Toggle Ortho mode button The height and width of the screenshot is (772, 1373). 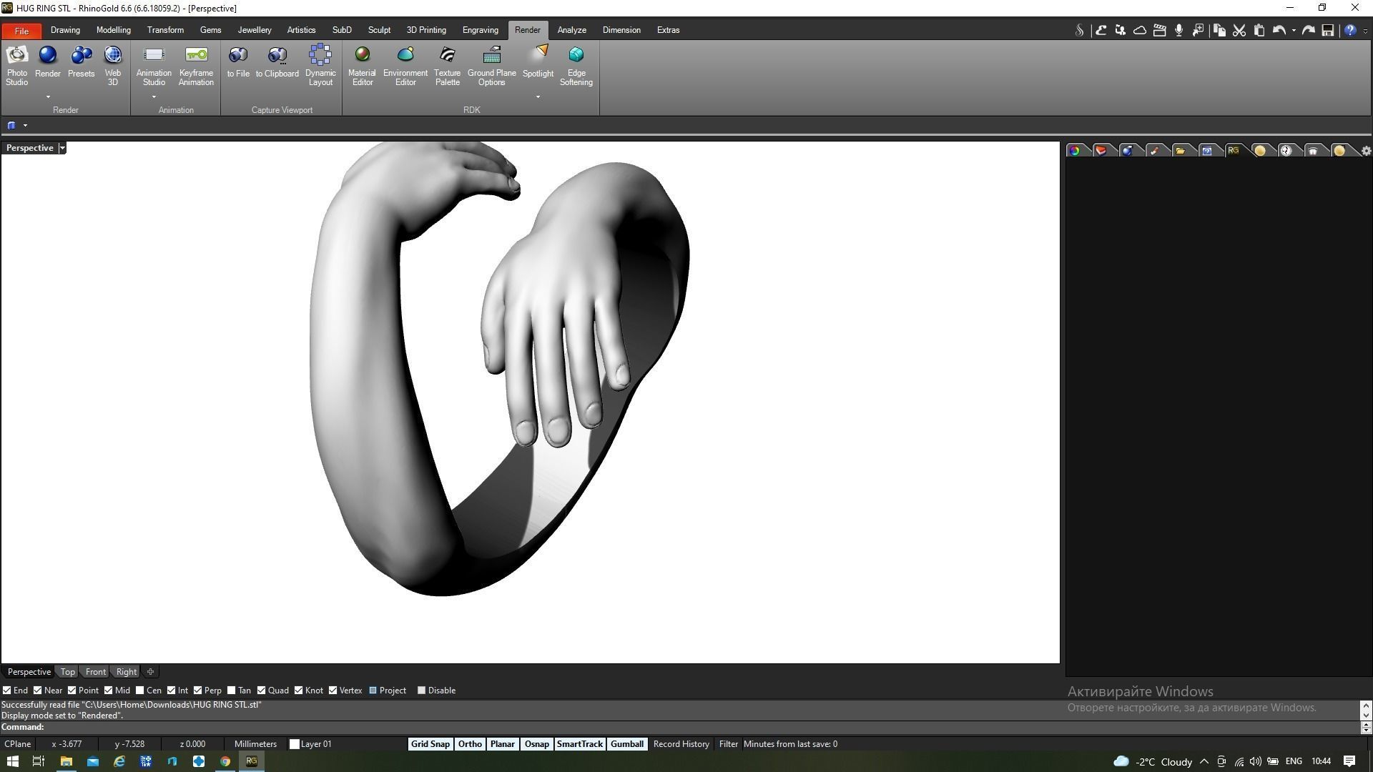coord(470,744)
